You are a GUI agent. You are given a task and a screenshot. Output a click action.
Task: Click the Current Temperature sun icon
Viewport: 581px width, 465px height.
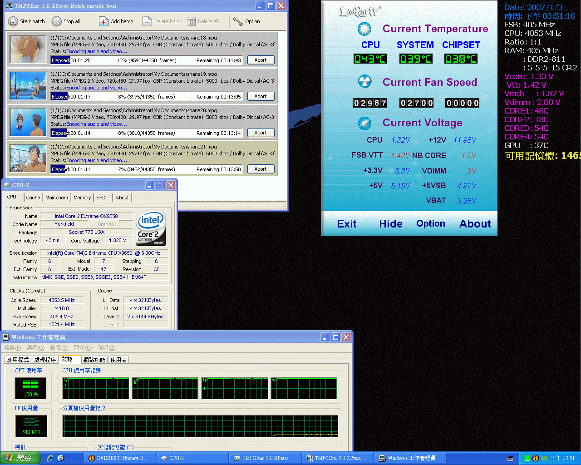coord(364,29)
